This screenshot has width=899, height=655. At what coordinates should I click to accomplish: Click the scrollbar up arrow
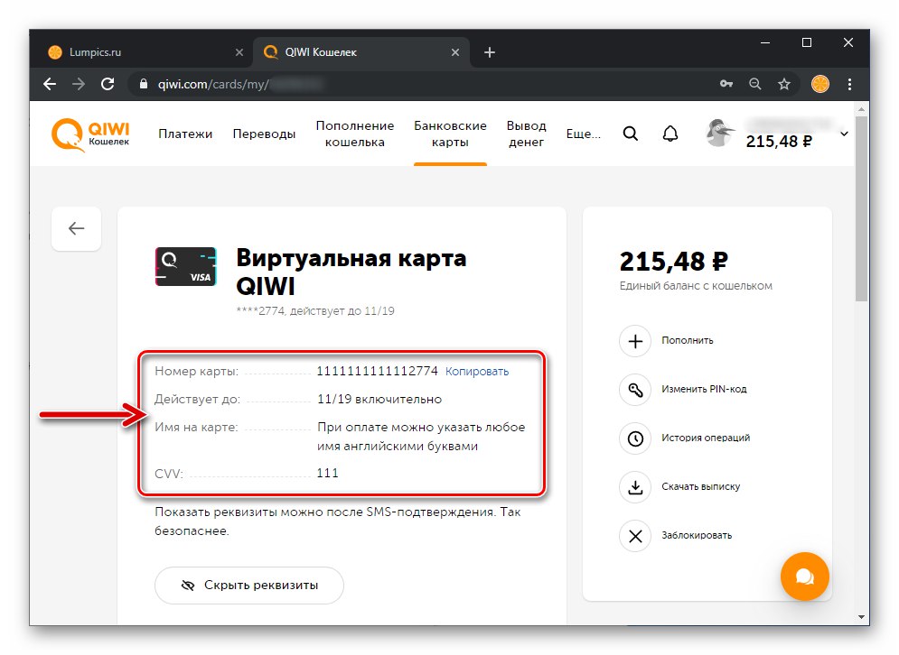(860, 109)
